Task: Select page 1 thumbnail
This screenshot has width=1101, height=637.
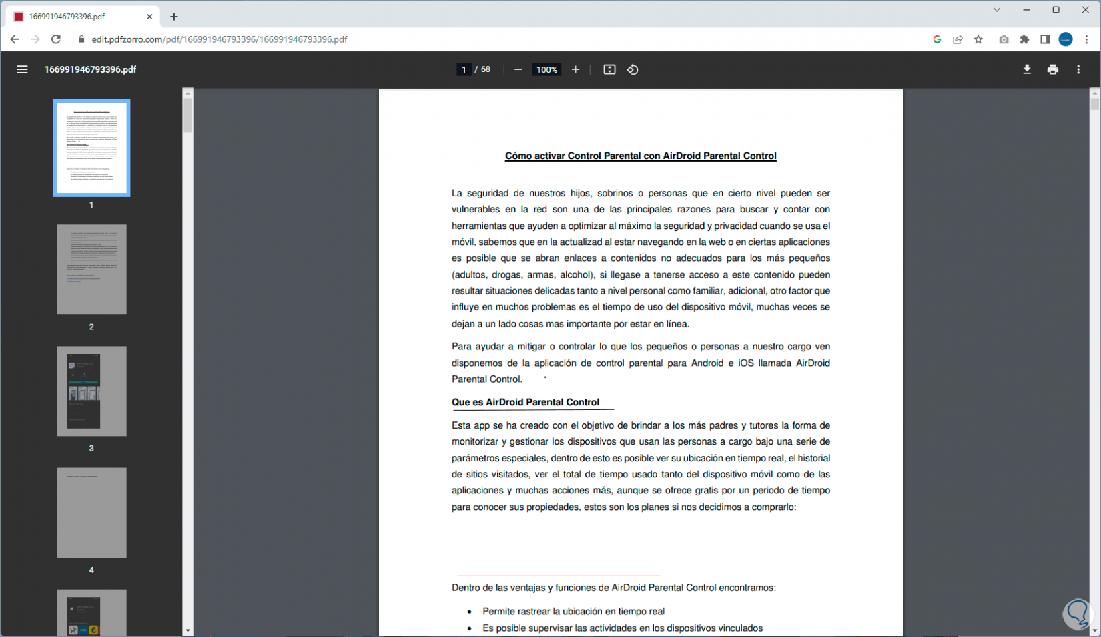Action: tap(91, 148)
